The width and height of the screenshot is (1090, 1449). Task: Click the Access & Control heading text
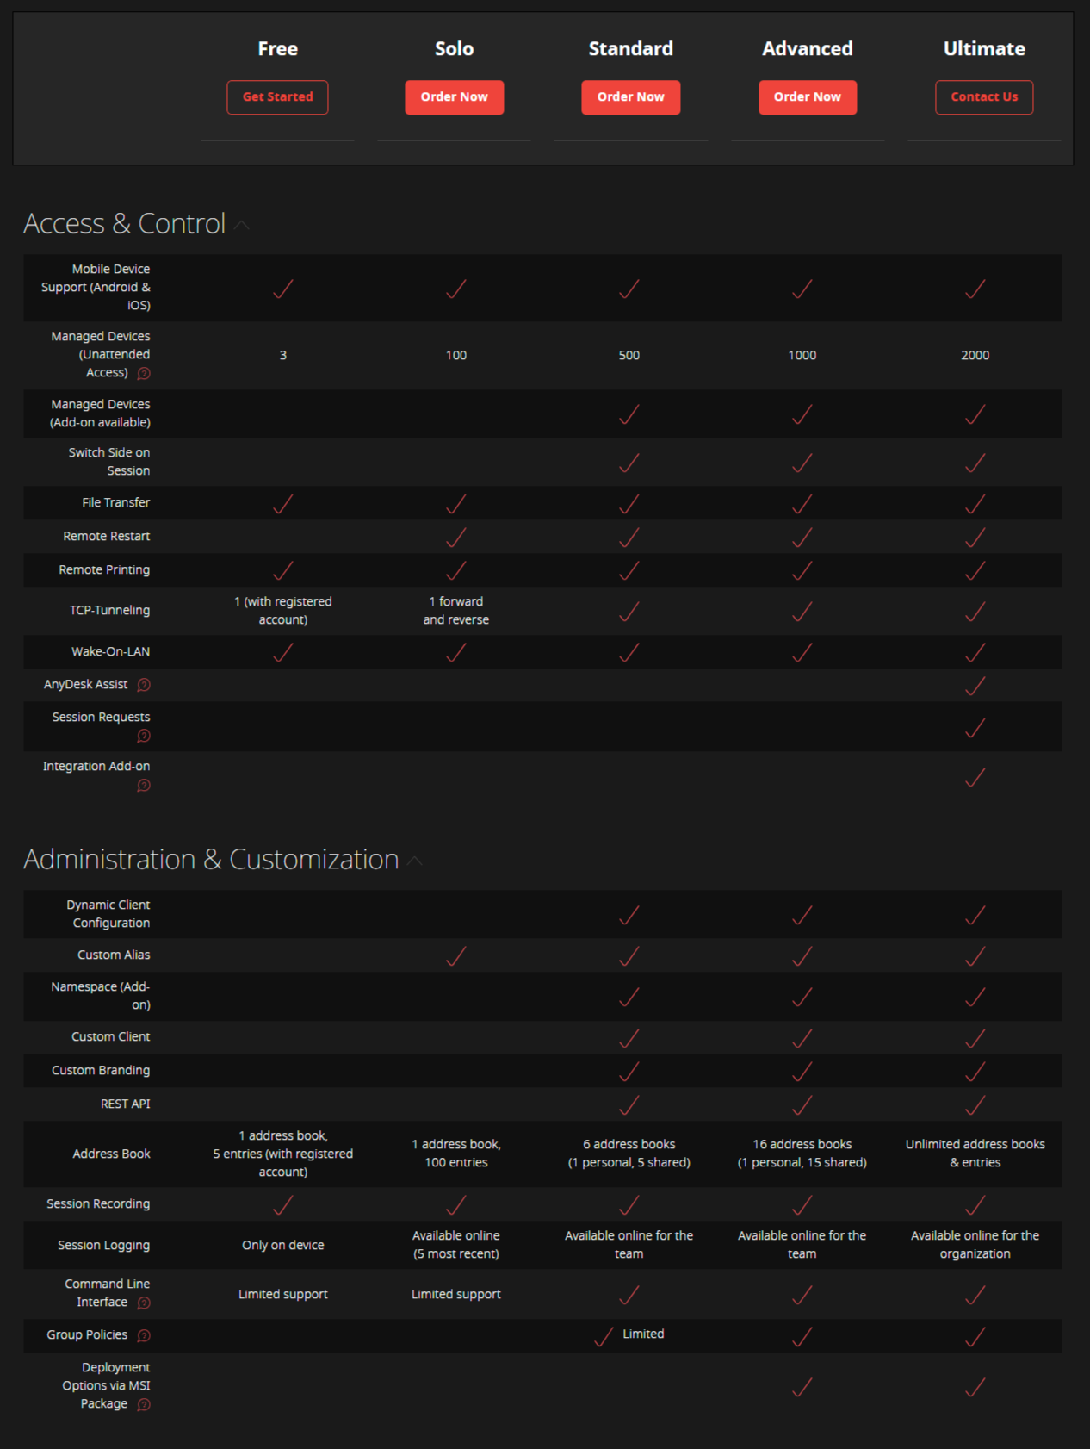[125, 224]
